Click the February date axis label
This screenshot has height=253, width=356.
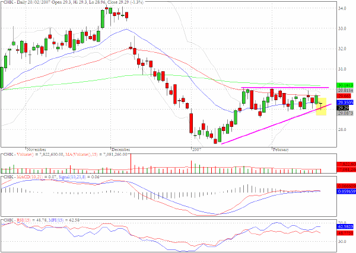click(x=281, y=149)
